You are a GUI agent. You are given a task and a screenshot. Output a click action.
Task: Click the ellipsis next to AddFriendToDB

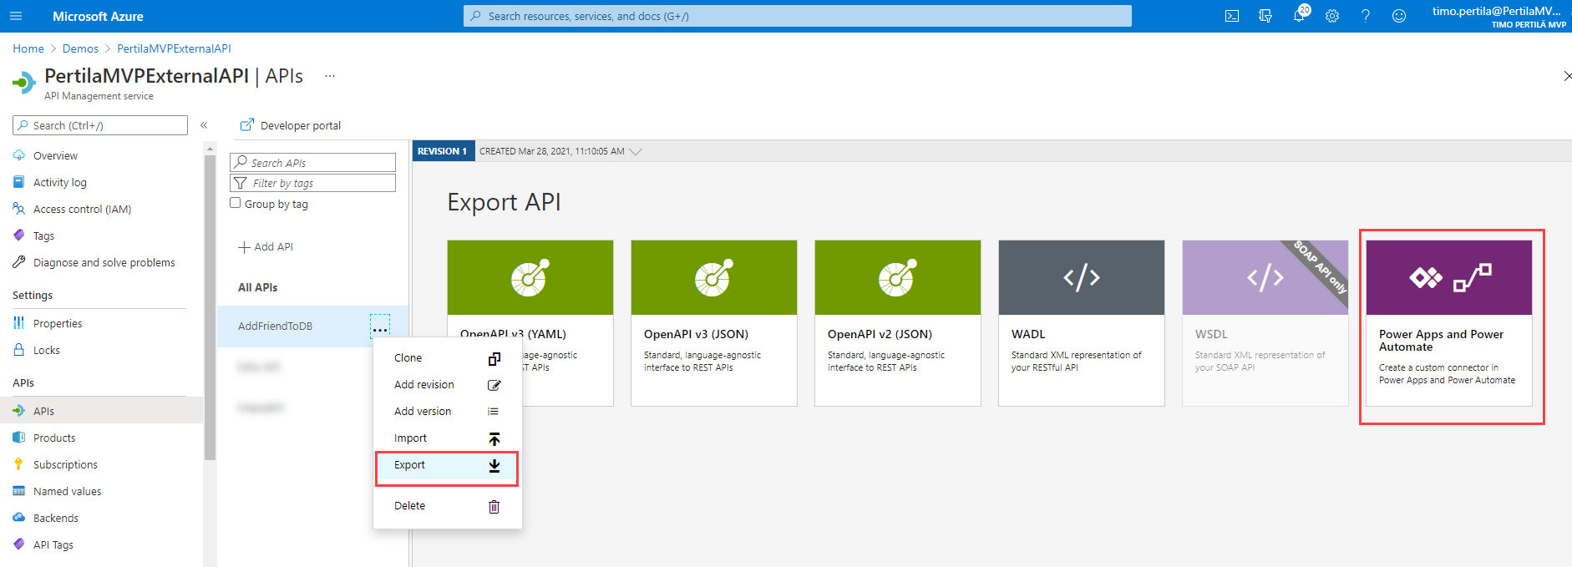(380, 327)
